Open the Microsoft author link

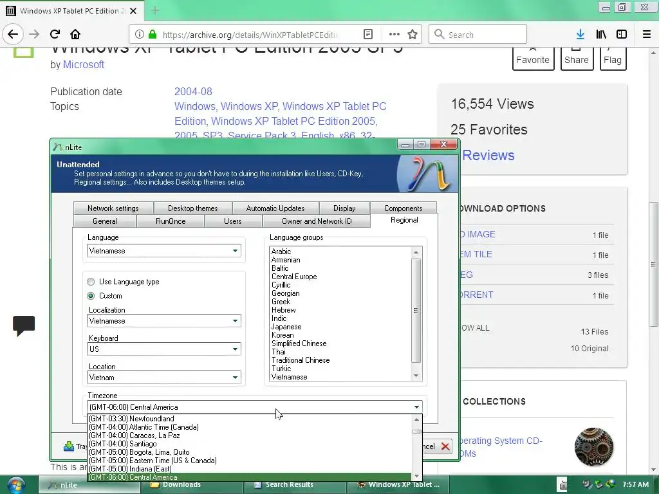coord(84,65)
